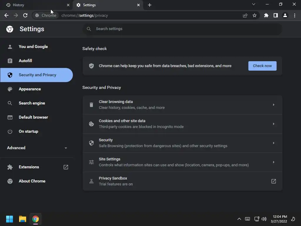
Task: Open Chrome's three-dot menu
Action: tap(295, 15)
